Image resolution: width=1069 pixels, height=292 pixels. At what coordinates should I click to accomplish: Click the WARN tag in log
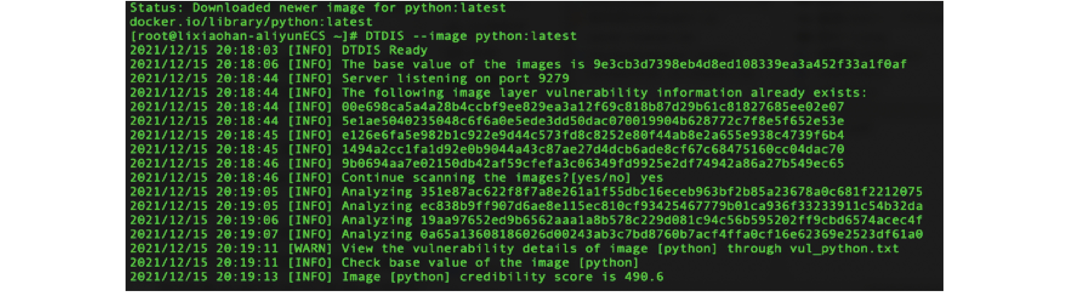click(310, 249)
